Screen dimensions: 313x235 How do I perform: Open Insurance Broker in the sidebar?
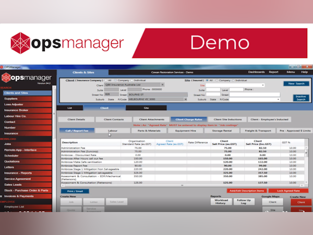[27, 110]
